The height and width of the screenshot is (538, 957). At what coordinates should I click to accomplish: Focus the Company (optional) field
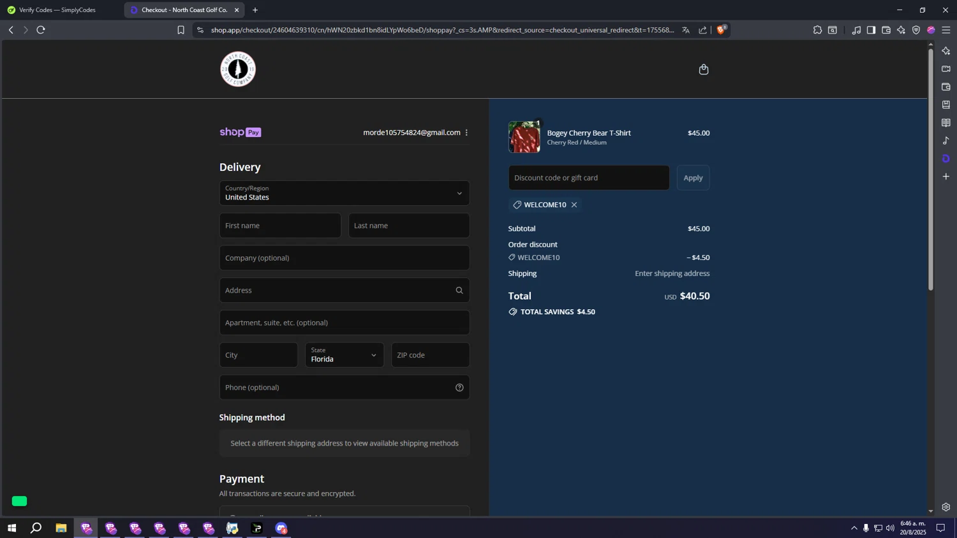pos(345,258)
